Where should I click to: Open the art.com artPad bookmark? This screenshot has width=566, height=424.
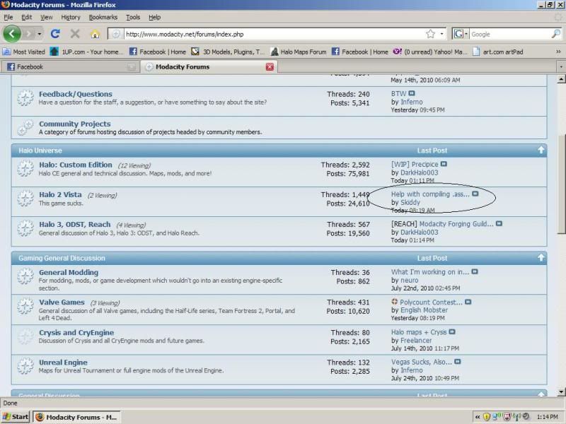click(498, 52)
